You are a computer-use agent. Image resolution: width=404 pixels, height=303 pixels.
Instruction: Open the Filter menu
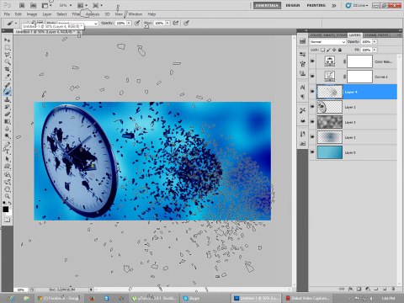click(76, 14)
